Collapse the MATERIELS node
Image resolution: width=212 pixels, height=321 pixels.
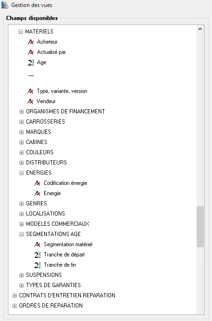(20, 32)
